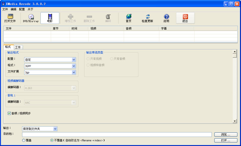Select the 不覆盖 radio button
The height and width of the screenshot is (146, 241).
52,140
